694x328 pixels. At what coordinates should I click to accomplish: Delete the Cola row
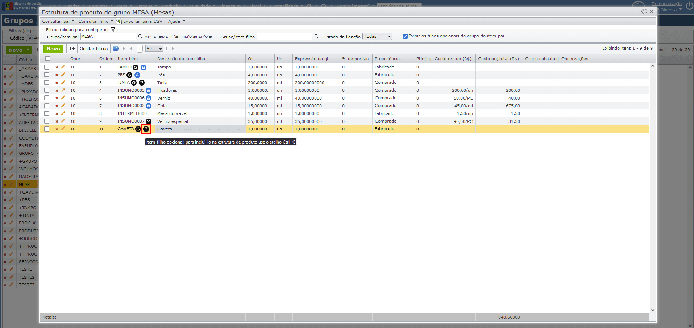tap(57, 106)
